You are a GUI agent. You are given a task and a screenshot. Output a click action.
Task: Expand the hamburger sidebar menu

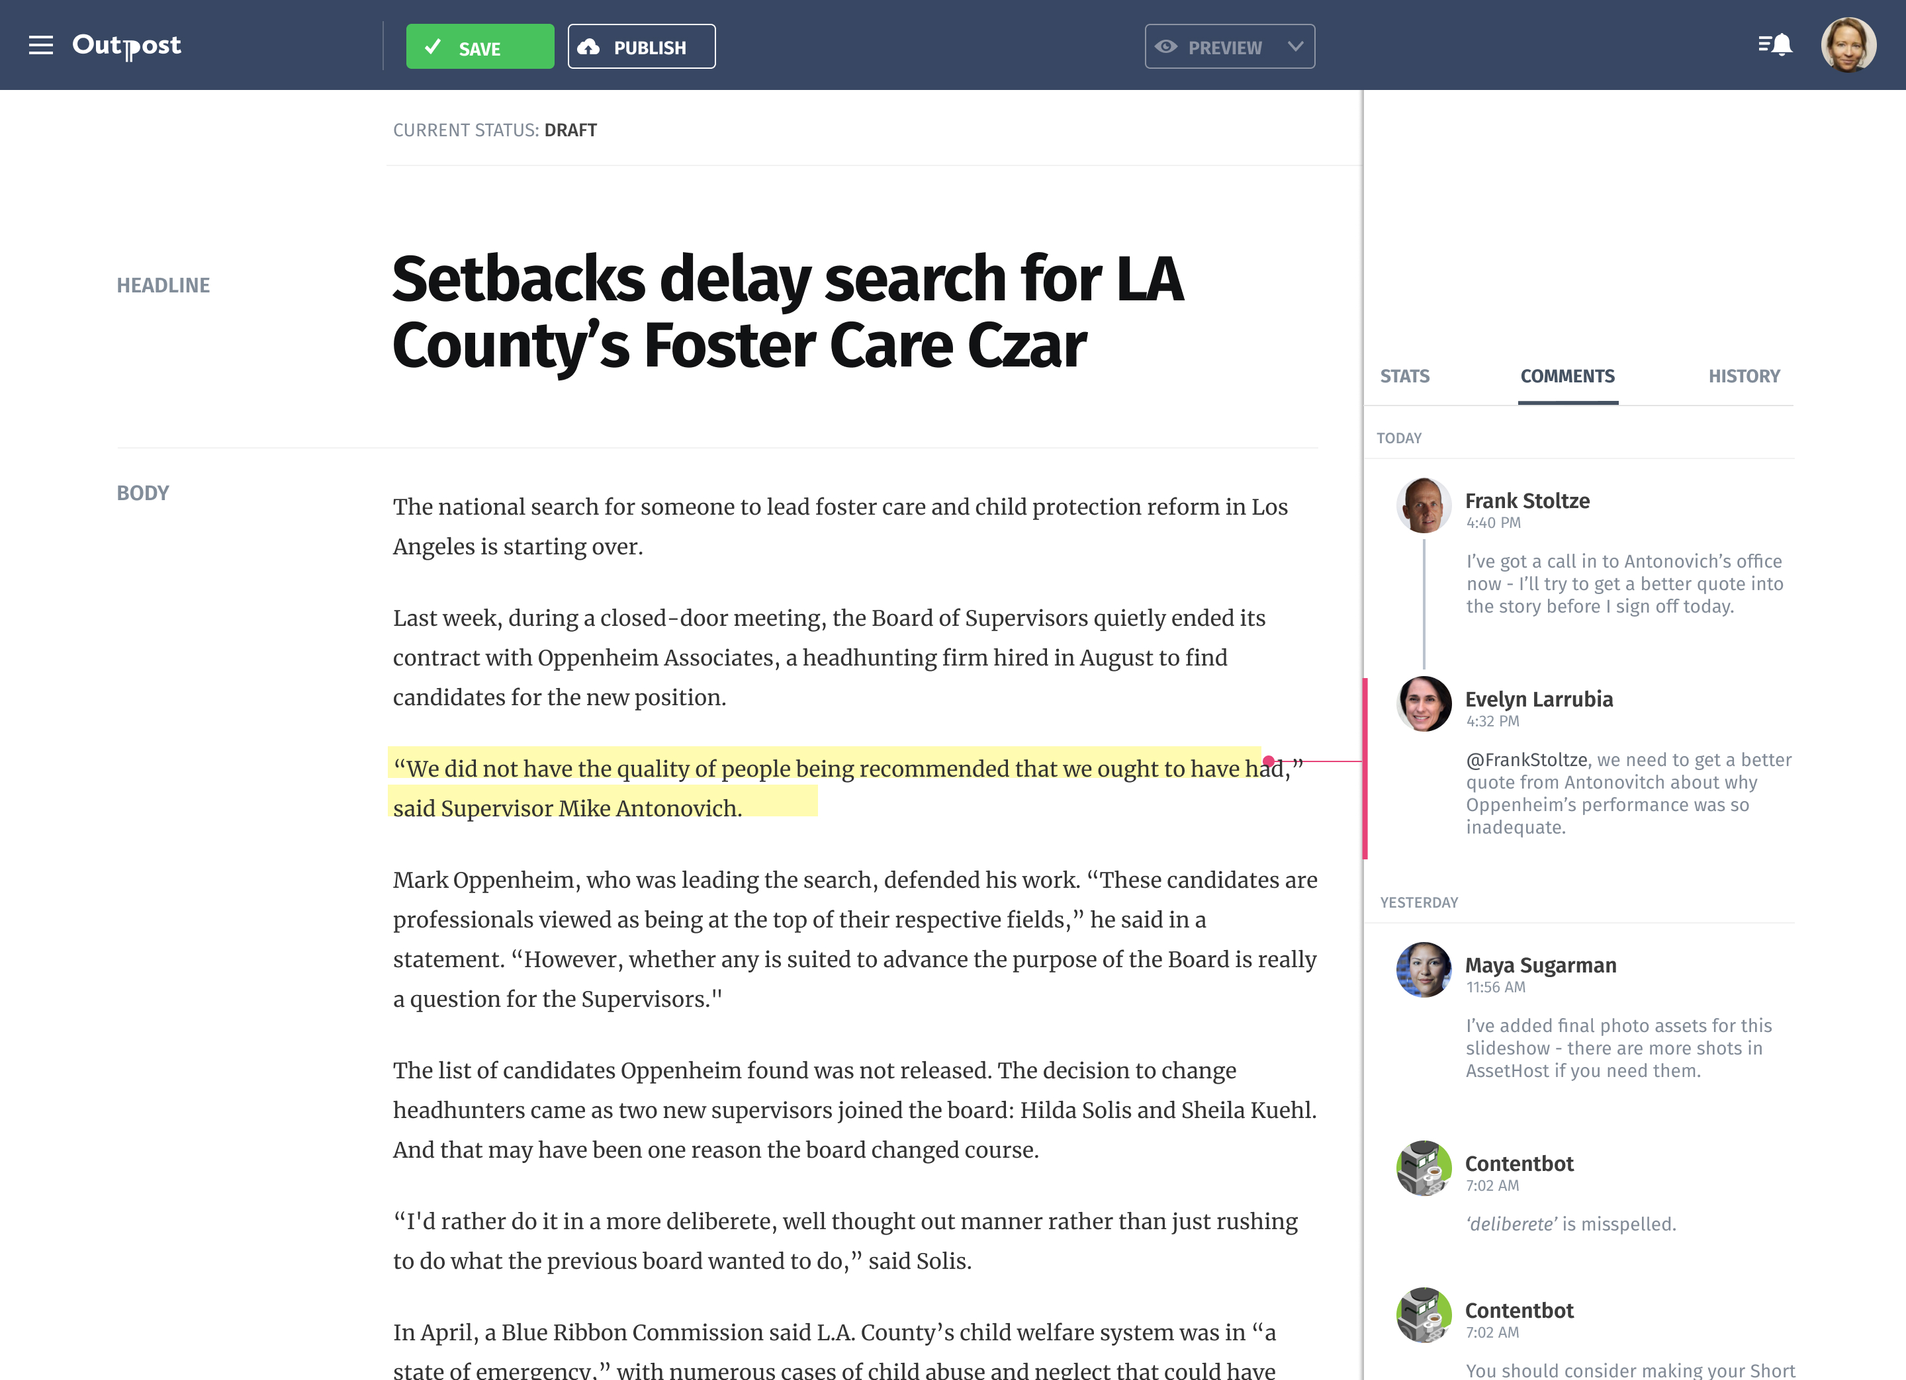[40, 43]
